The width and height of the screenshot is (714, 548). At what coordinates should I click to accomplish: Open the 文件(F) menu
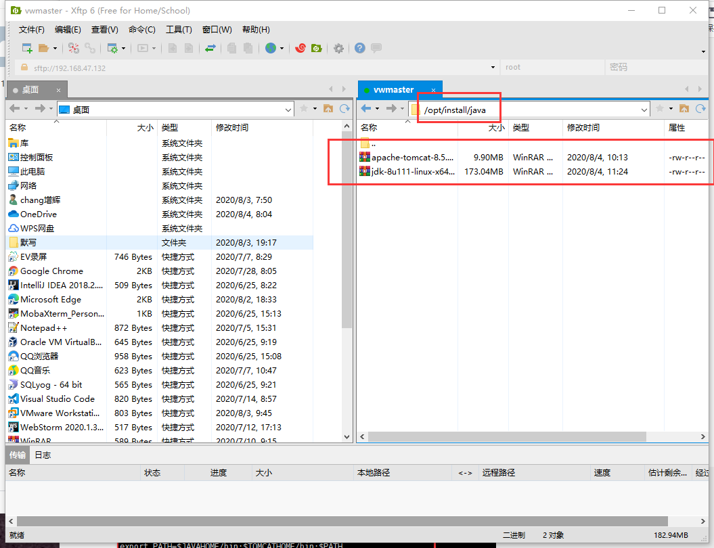(31, 30)
